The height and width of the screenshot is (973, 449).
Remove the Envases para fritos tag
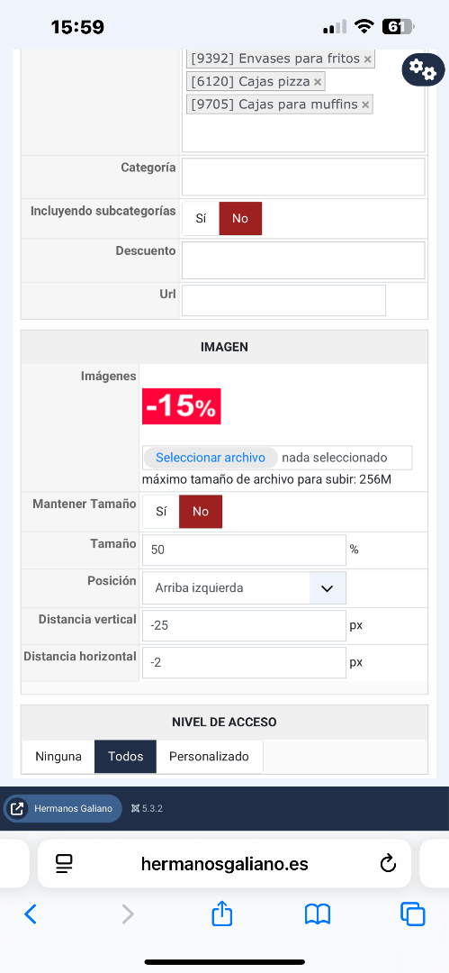tap(367, 59)
